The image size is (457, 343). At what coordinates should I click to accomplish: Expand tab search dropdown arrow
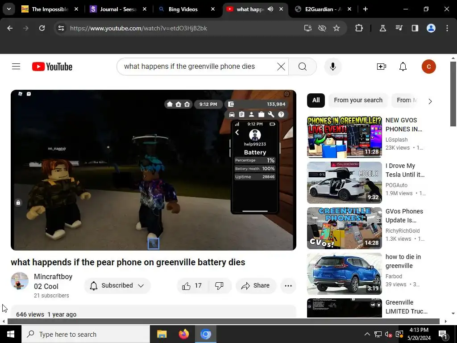point(9,9)
